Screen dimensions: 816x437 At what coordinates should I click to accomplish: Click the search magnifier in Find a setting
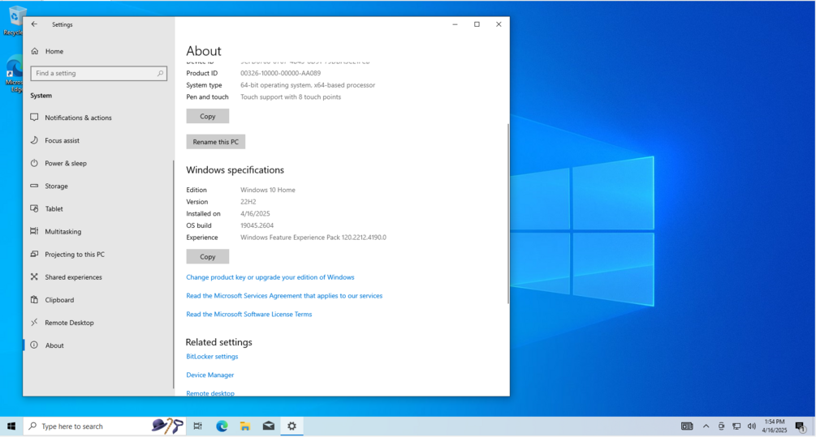pyautogui.click(x=160, y=73)
